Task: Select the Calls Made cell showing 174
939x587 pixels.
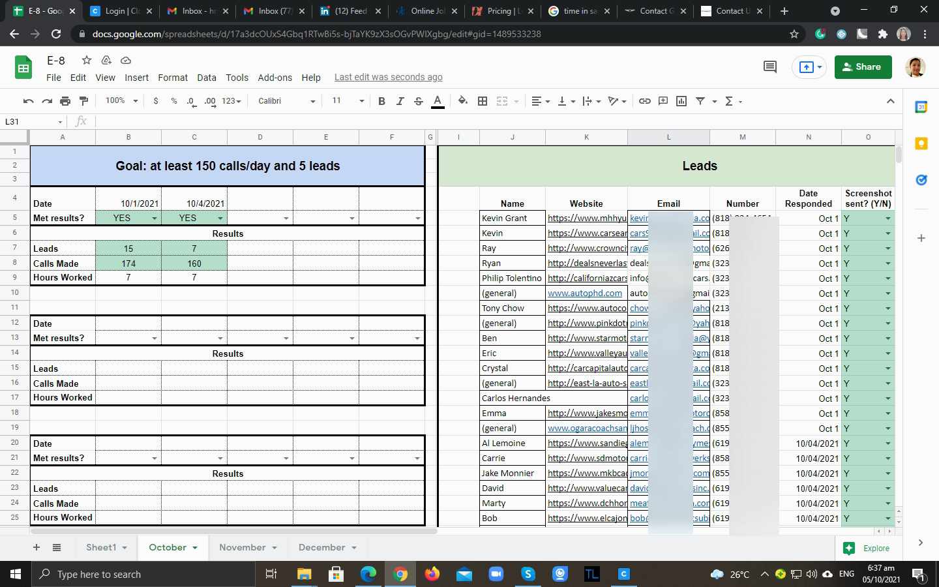Action: click(x=128, y=263)
